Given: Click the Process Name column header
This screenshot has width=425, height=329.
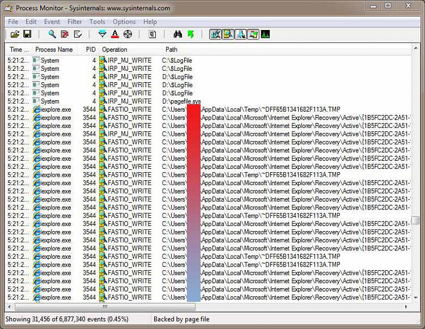Looking at the screenshot, I should [54, 50].
